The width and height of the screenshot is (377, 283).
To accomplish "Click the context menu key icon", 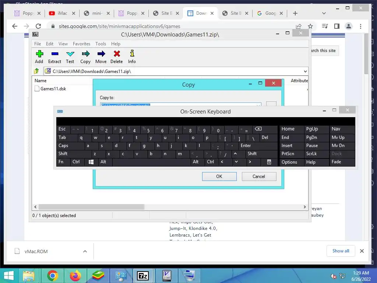I will click(269, 162).
